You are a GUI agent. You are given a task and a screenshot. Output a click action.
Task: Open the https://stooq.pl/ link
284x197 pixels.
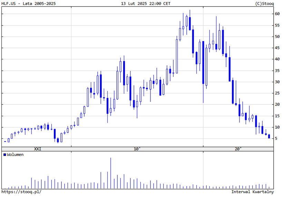click(21, 192)
